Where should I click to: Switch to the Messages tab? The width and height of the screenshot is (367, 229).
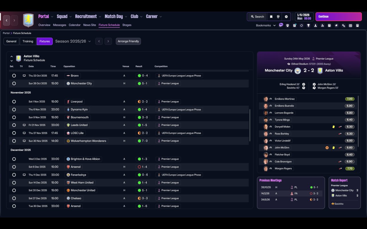[60, 25]
